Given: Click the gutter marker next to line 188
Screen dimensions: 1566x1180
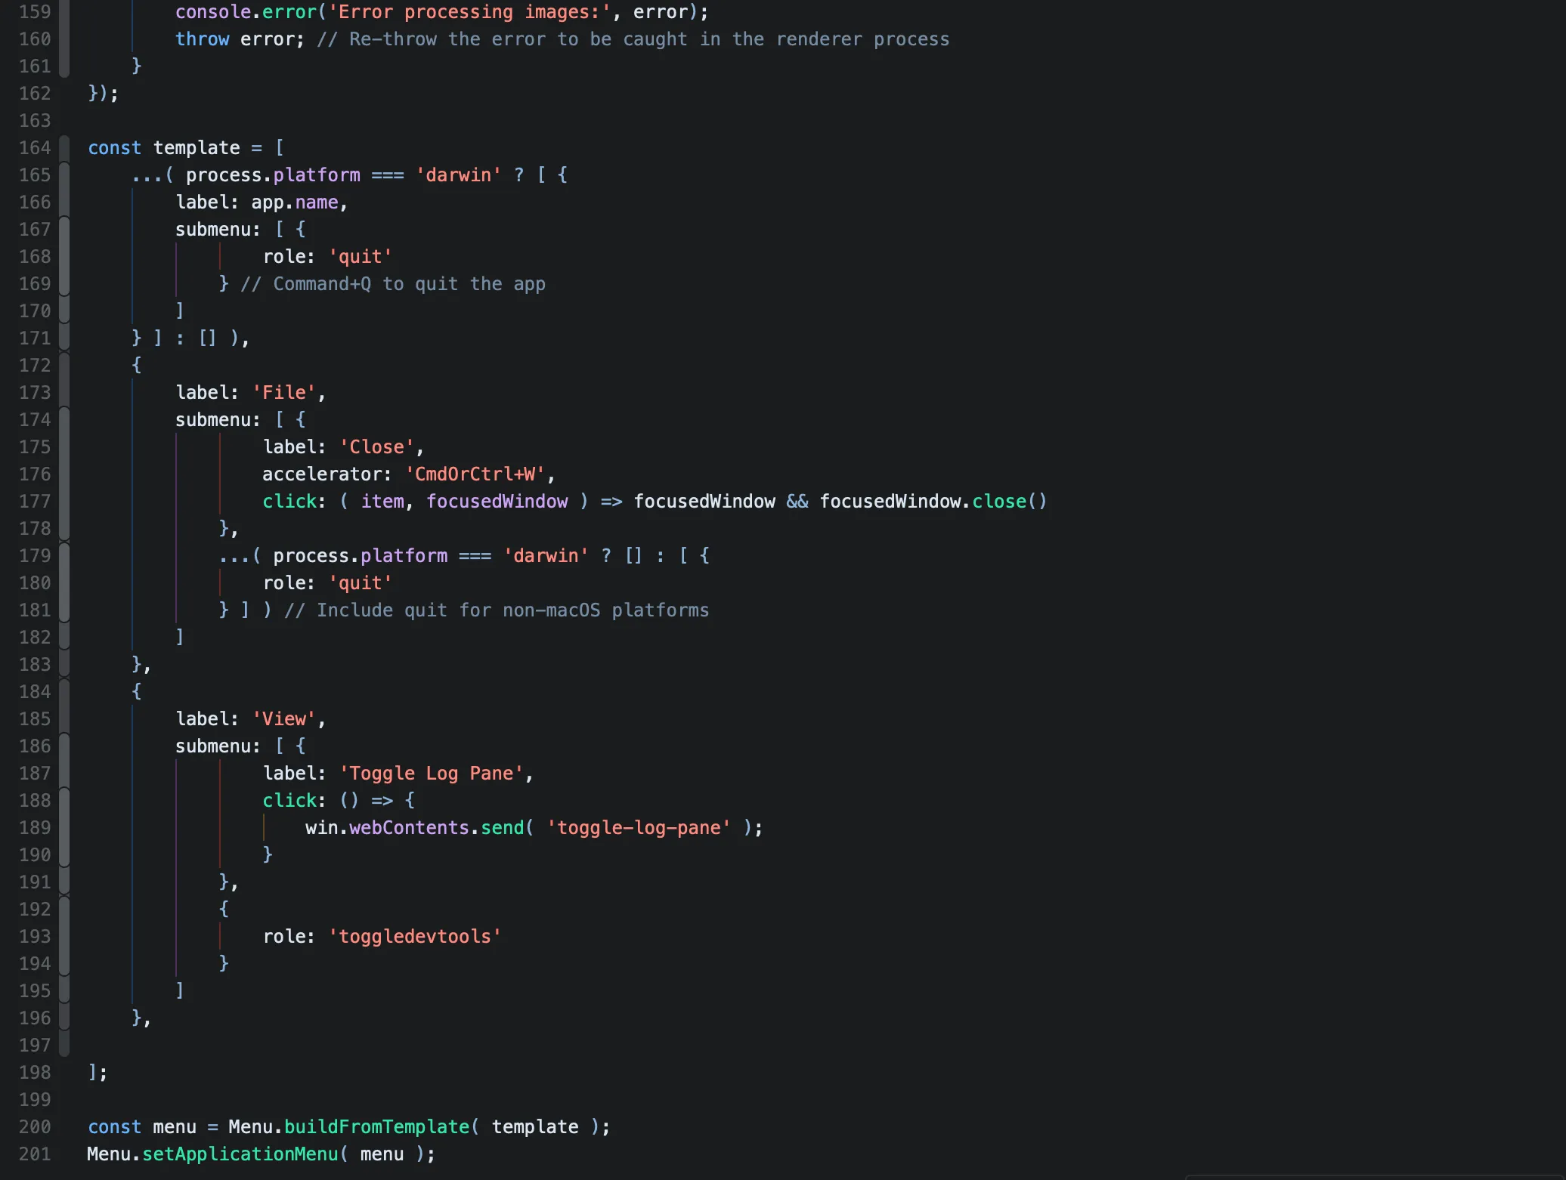Looking at the screenshot, I should click(x=63, y=800).
